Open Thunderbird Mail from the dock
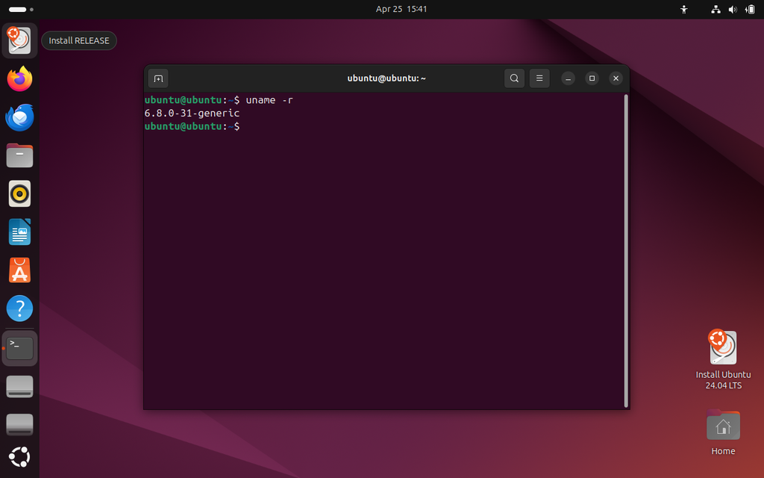Viewport: 764px width, 478px height. [x=20, y=117]
